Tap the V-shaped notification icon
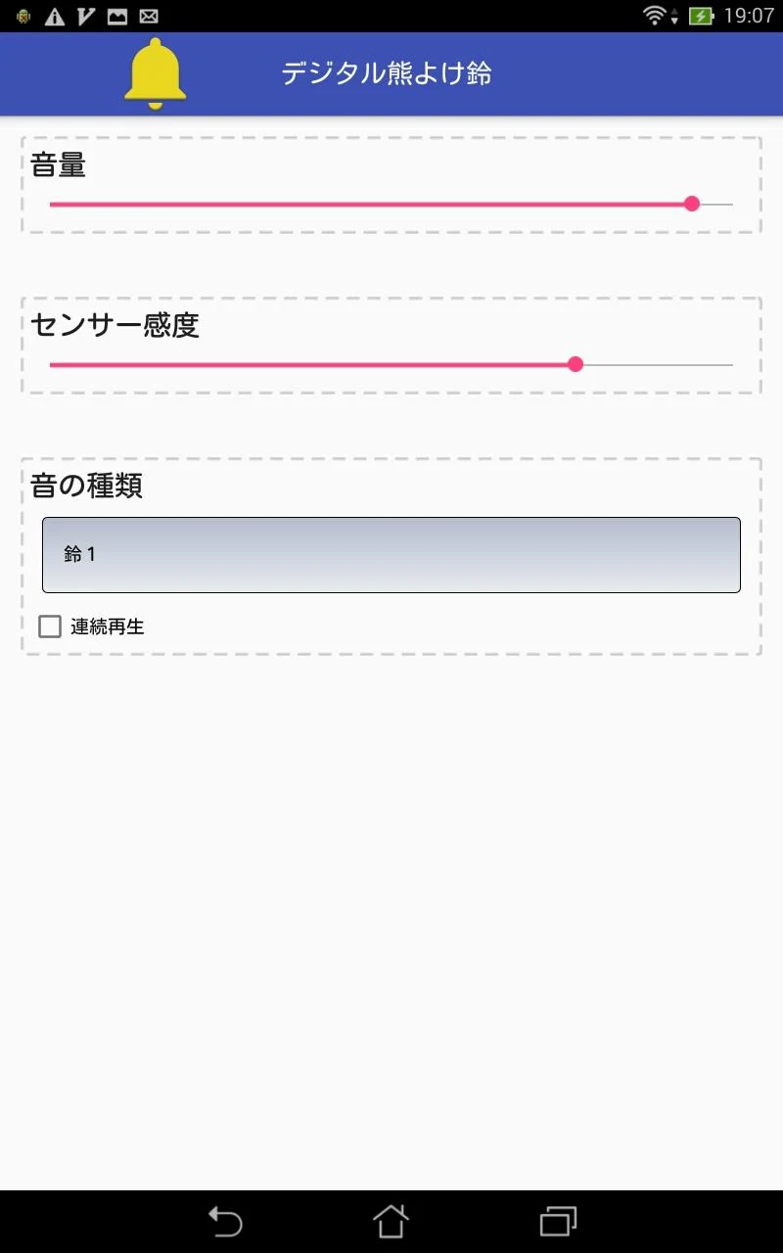 tap(86, 17)
